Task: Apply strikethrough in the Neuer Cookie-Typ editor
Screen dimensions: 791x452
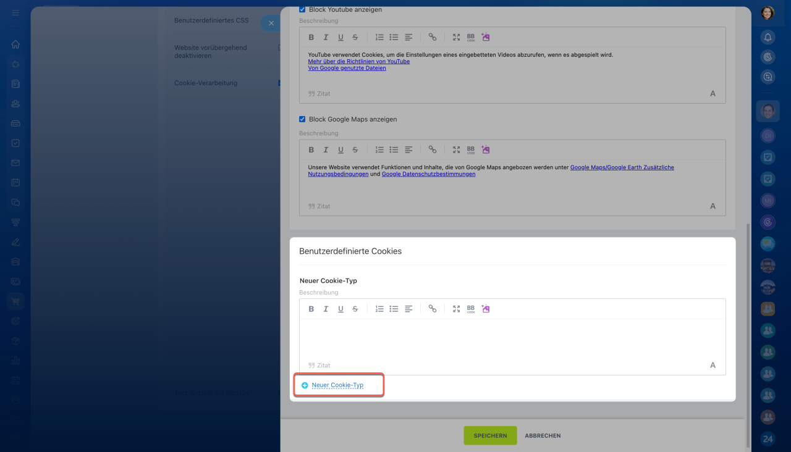Action: [x=355, y=309]
